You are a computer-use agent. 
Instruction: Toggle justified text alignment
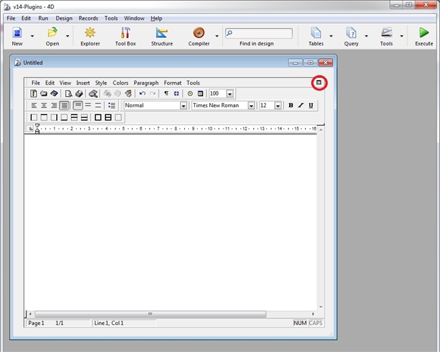coord(64,106)
